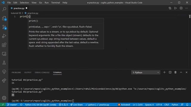Change end of line sequence 'CRLF'
191x107 pixels.
tap(167, 105)
